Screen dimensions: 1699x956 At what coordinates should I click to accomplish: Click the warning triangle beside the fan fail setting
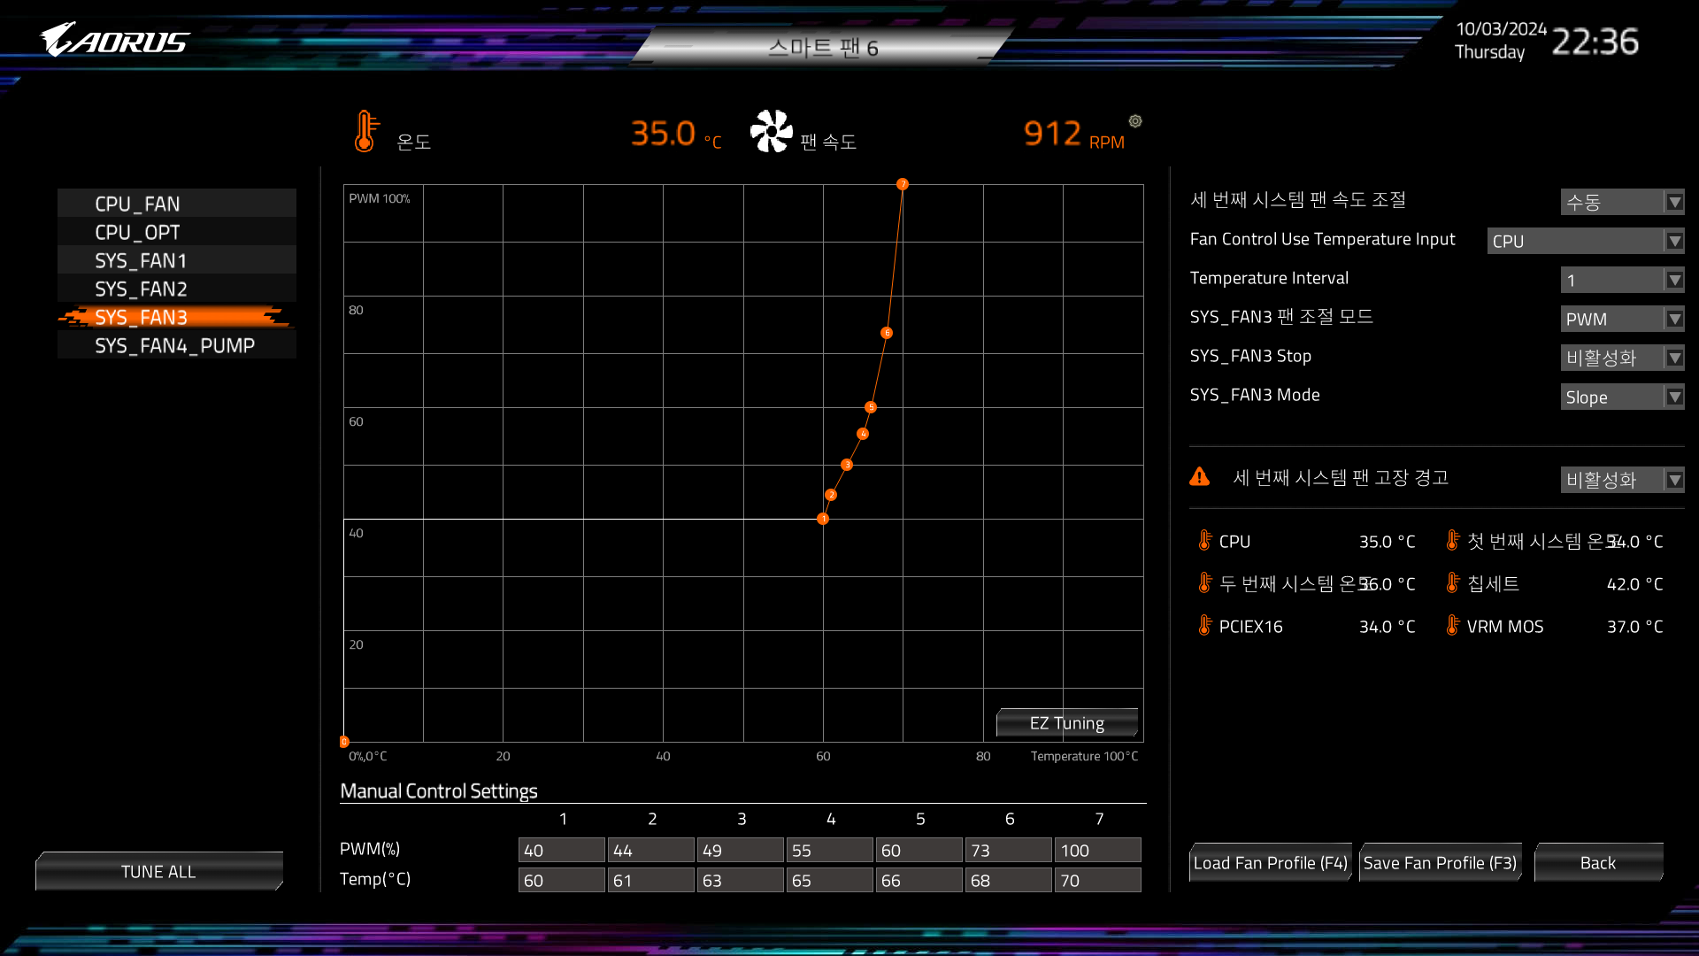pos(1200,477)
